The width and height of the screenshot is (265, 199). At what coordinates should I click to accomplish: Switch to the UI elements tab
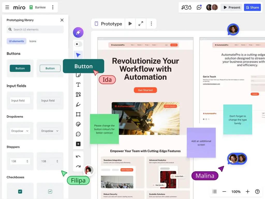pyautogui.click(x=16, y=41)
